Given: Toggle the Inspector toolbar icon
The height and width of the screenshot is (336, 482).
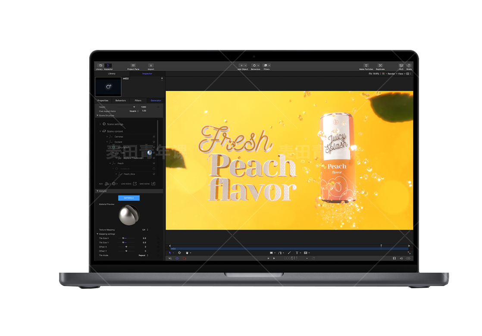Looking at the screenshot, I should click(x=108, y=65).
